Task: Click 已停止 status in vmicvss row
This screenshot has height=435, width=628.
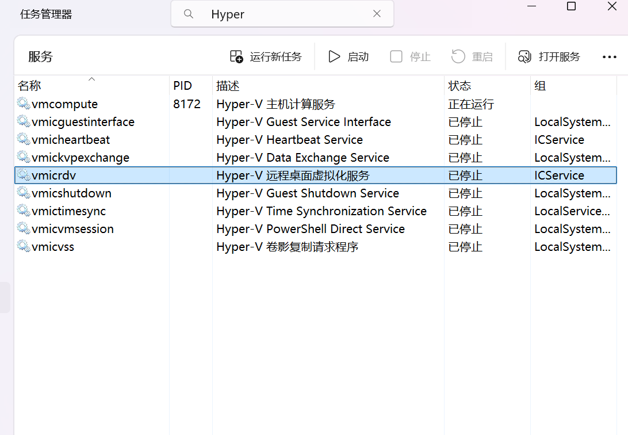Action: coord(465,247)
